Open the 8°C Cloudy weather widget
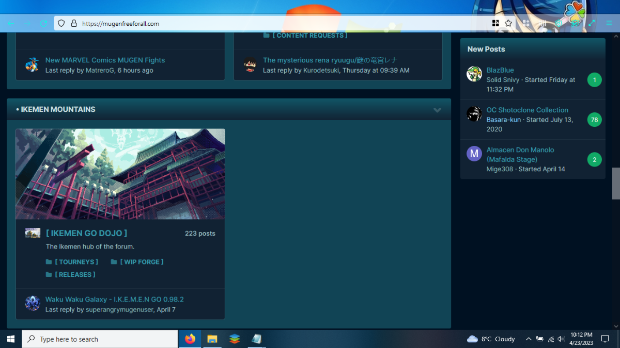 [491, 339]
